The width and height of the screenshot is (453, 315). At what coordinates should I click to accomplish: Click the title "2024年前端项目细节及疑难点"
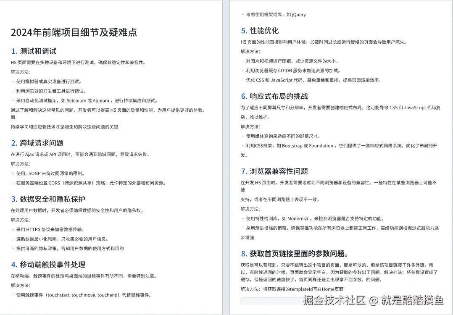74,32
